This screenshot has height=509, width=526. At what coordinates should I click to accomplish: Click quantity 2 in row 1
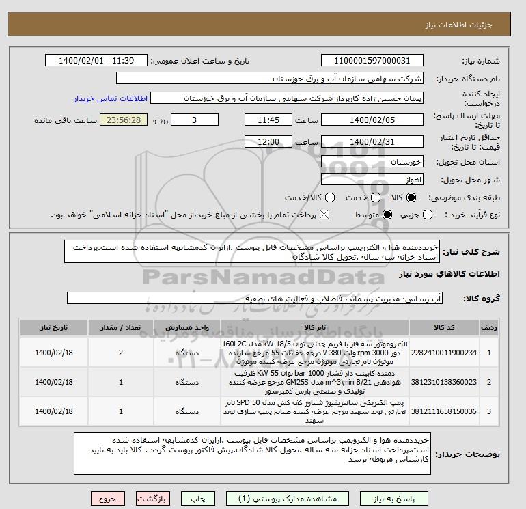click(121, 353)
